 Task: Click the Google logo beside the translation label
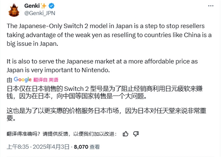click(22, 79)
